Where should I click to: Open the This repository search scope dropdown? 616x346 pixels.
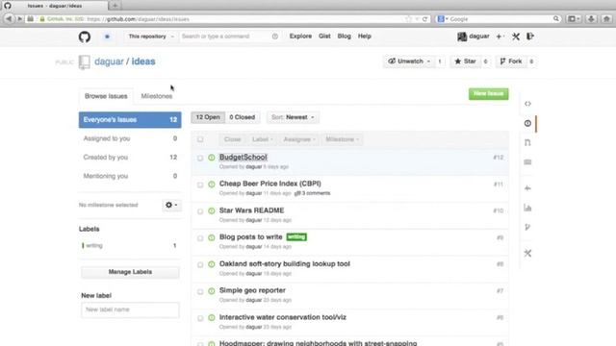(x=151, y=37)
